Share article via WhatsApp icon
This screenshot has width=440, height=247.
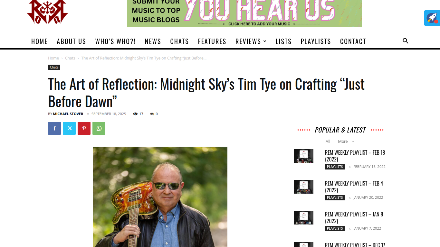point(99,128)
